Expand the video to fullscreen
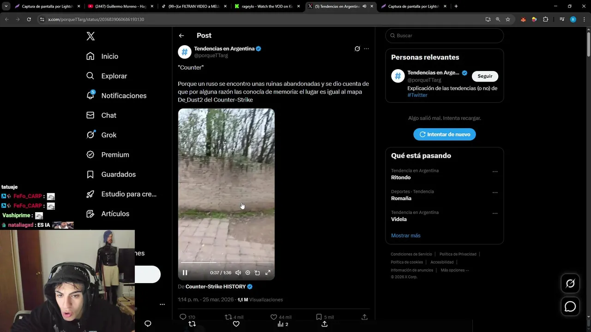591x332 pixels. (x=268, y=273)
